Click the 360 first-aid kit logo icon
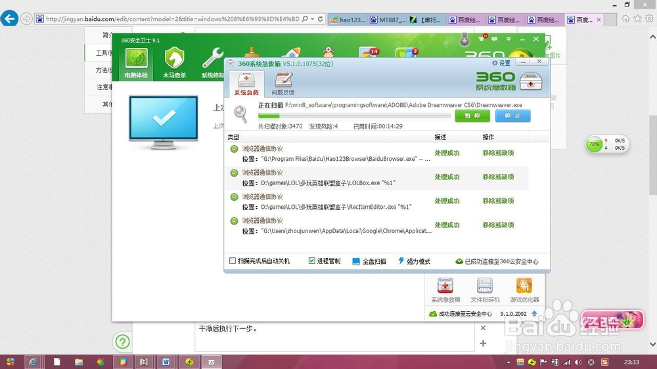 [x=531, y=81]
